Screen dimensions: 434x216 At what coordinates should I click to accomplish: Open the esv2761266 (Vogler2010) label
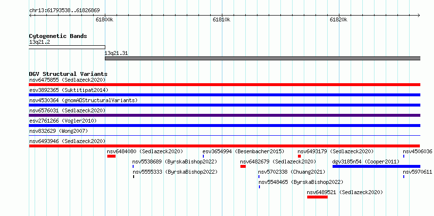point(63,121)
